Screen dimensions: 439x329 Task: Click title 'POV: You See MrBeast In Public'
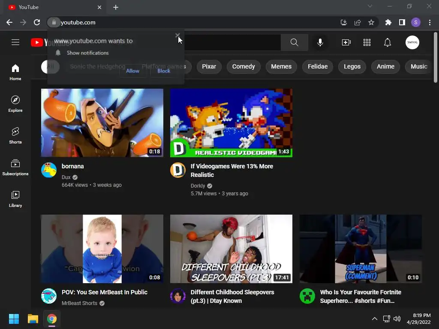(105, 292)
